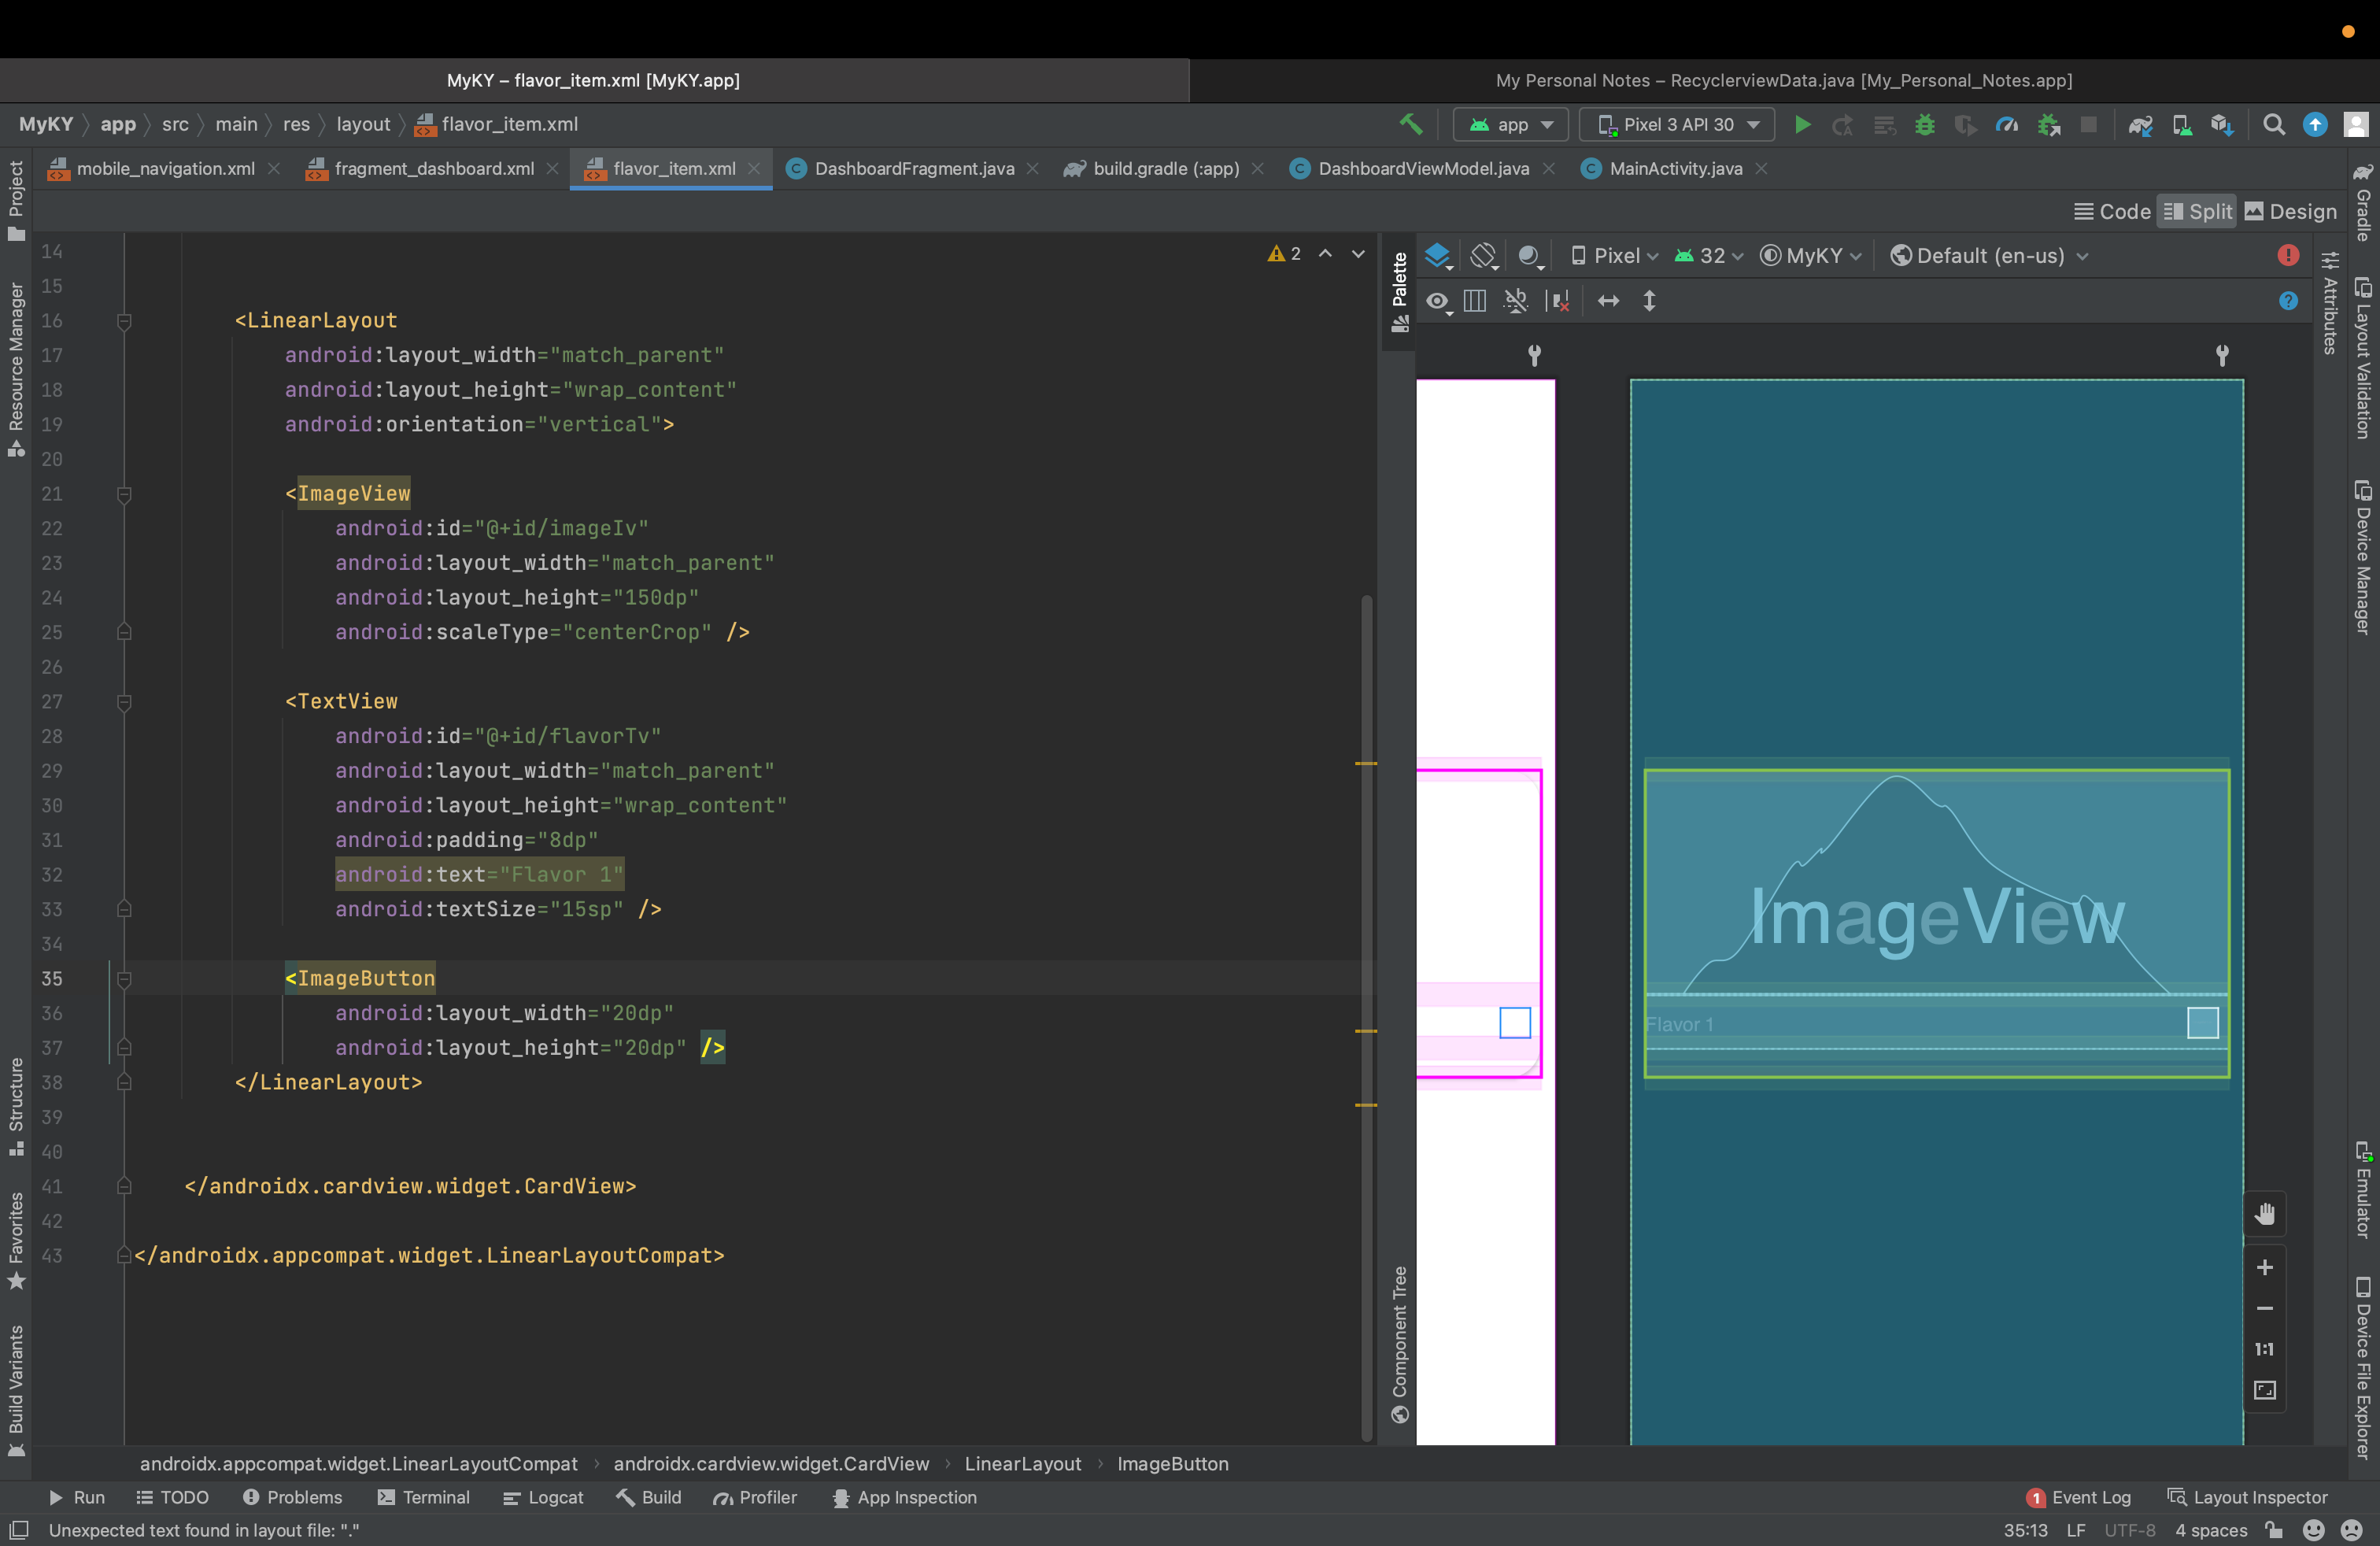Expand horizontally with the double arrow icon
2380x1546 pixels.
click(x=1608, y=301)
